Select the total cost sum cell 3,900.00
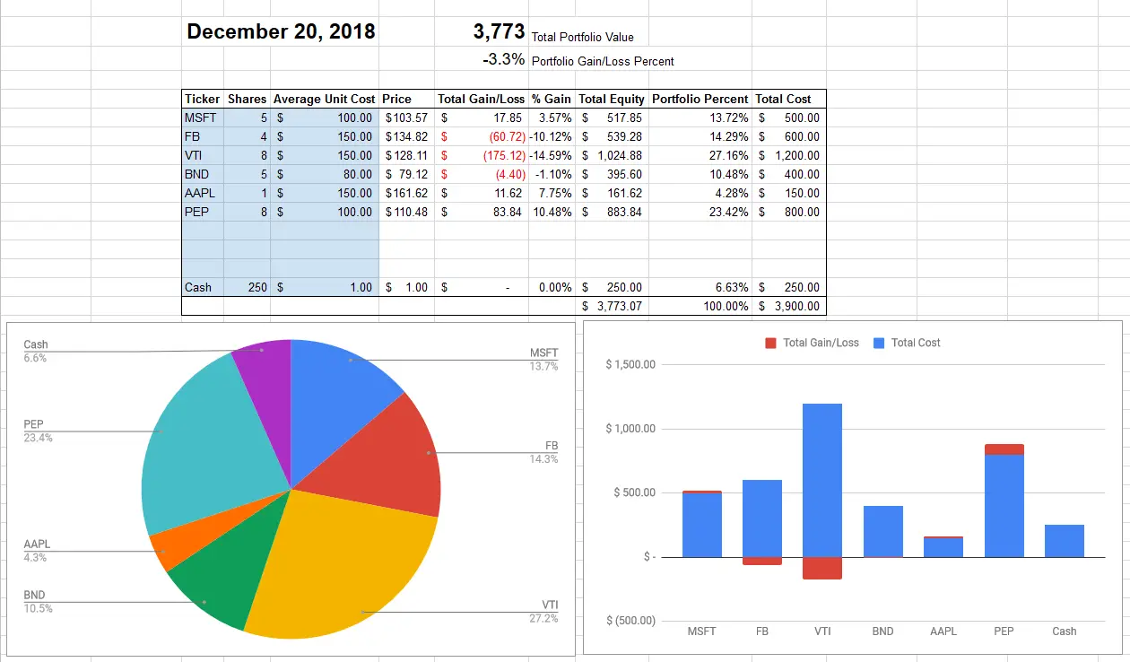Viewport: 1130px width, 662px height. pos(788,306)
